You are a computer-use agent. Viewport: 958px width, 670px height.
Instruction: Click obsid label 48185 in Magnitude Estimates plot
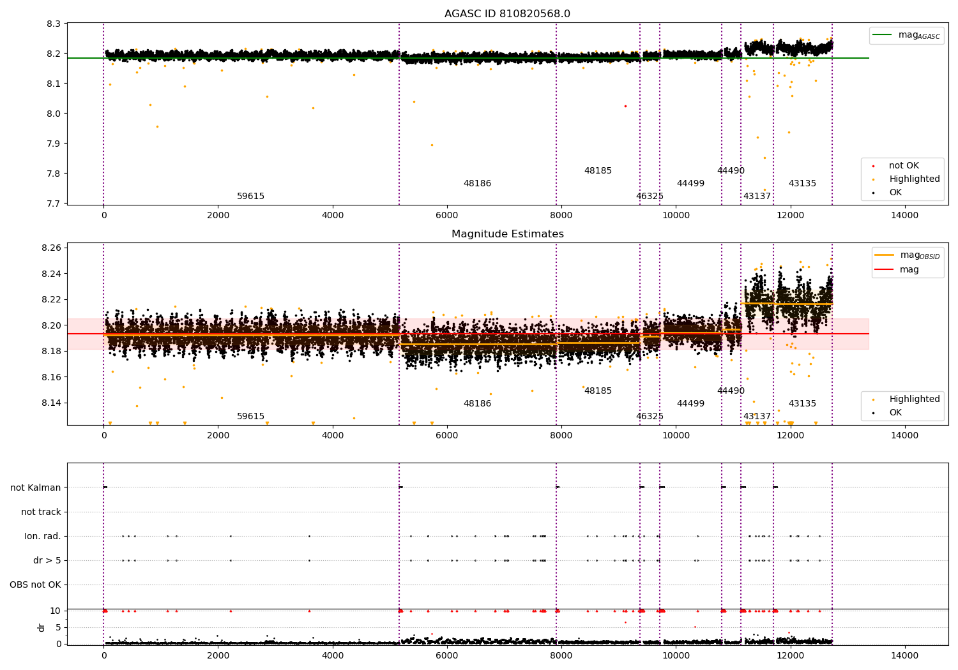(x=598, y=391)
